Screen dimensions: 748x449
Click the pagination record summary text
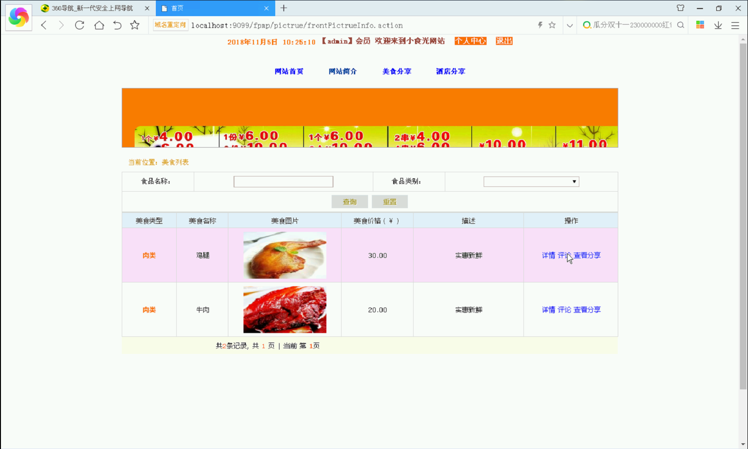tap(268, 346)
